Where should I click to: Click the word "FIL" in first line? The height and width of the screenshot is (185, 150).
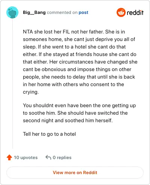pyautogui.click(x=66, y=32)
